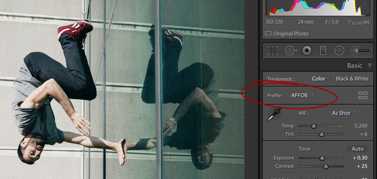Image resolution: width=377 pixels, height=179 pixels.
Task: Click the Temp value 5,200
Action: click(x=361, y=126)
